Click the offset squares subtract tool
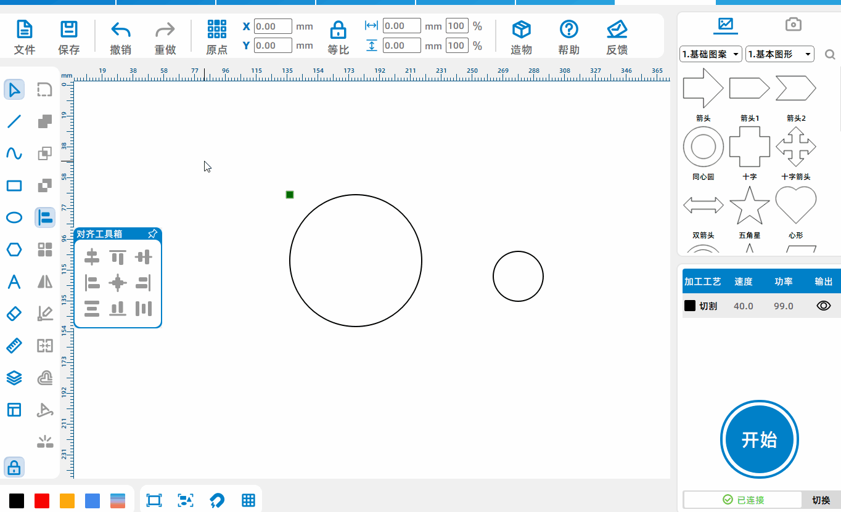Viewport: 841px width, 512px height. [x=45, y=185]
